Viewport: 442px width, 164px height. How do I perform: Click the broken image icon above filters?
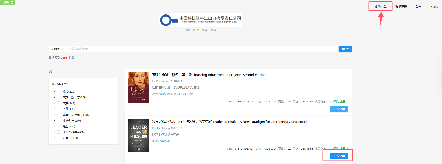50,71
